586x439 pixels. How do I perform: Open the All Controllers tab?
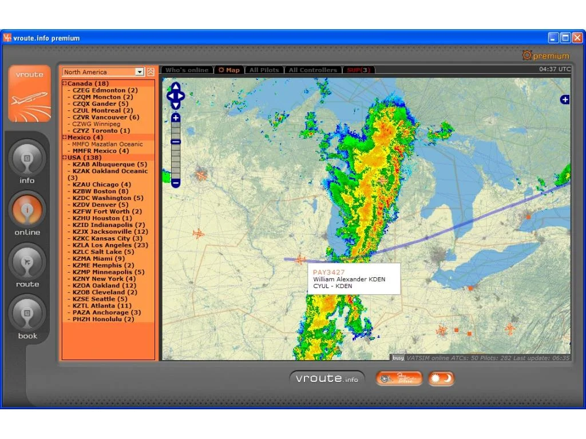[313, 70]
